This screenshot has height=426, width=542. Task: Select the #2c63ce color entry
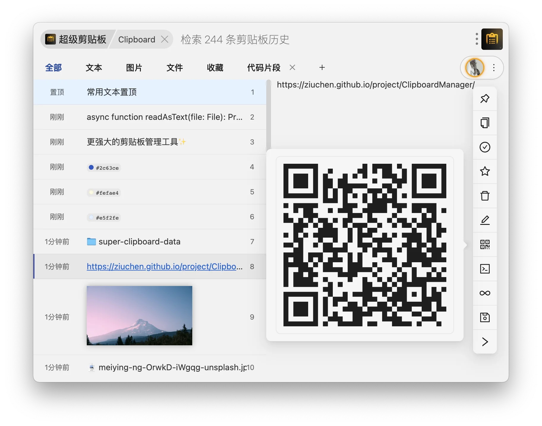coord(104,168)
